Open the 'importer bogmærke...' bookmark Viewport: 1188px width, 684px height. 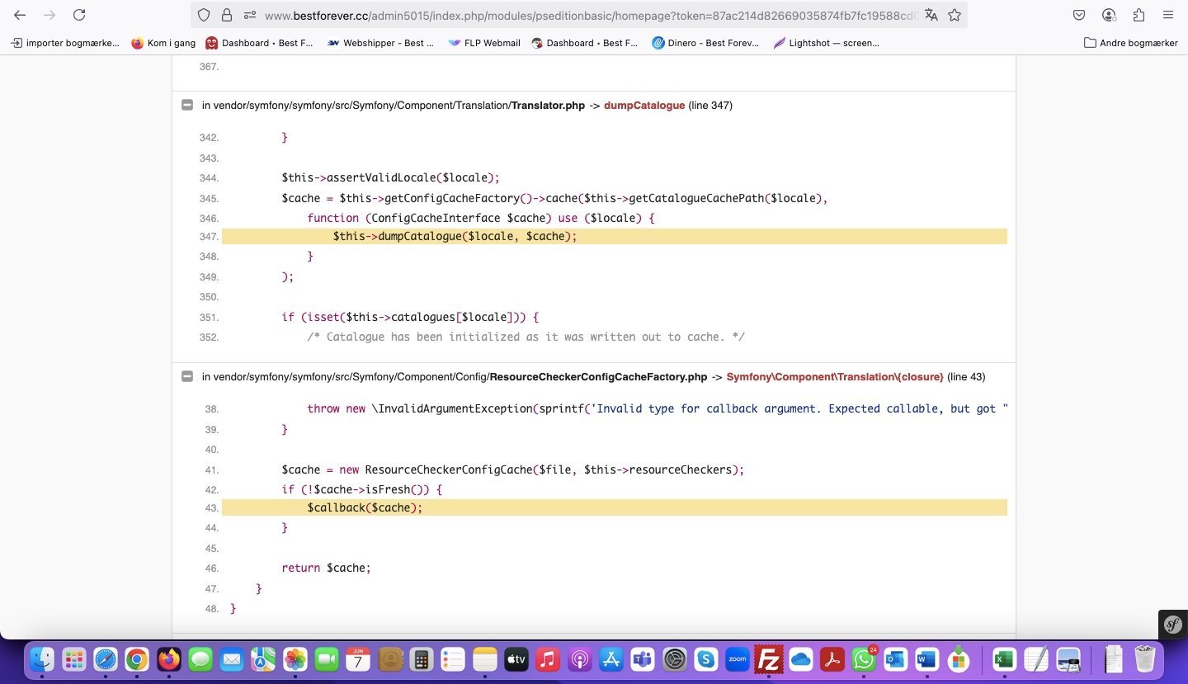(64, 43)
